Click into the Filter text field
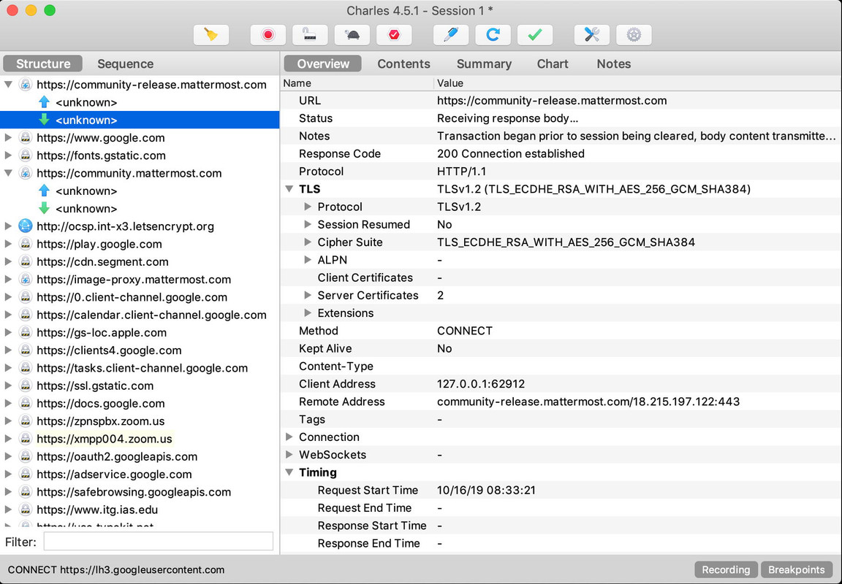Screen dimensions: 842x584 (x=159, y=542)
